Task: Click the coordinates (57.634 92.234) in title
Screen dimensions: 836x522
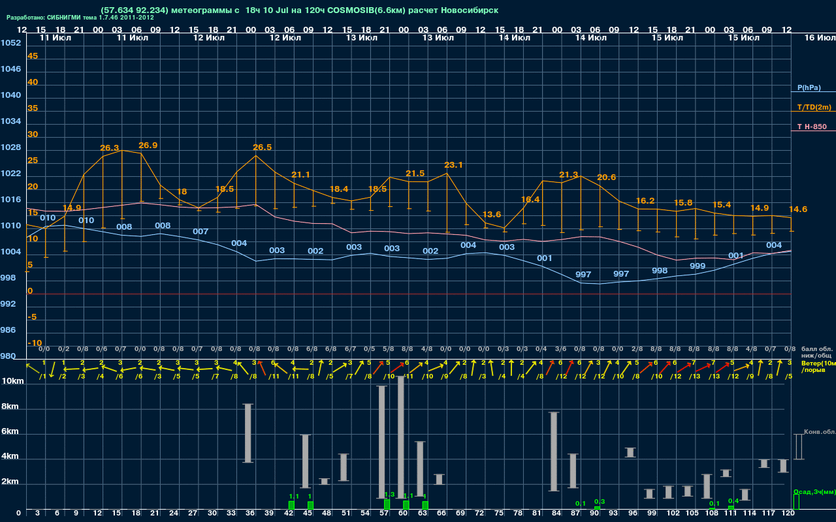Action: click(135, 10)
